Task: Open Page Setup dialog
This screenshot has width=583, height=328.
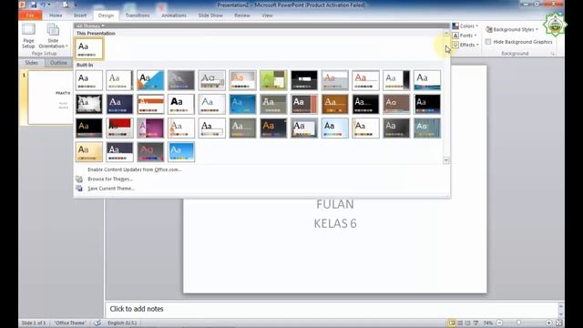Action: (x=28, y=36)
